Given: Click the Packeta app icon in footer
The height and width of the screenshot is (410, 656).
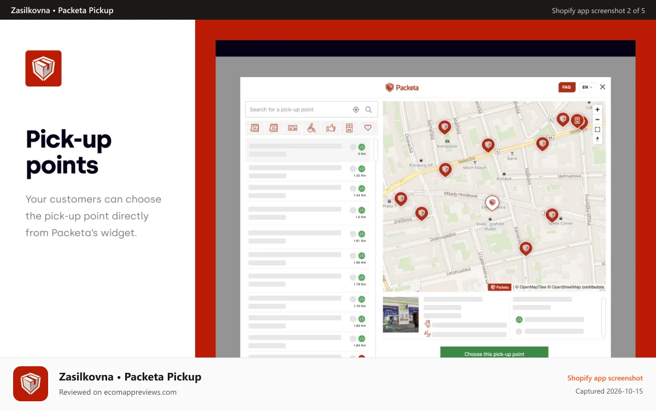Looking at the screenshot, I should pos(31,384).
